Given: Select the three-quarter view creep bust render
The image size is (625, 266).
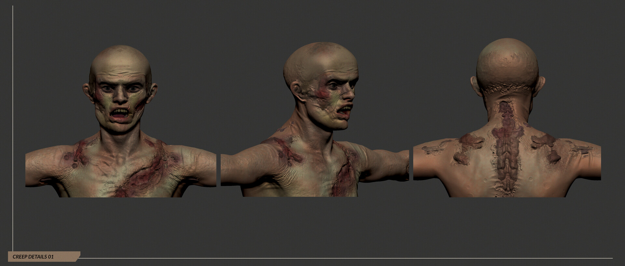Looking at the screenshot, I should (315, 119).
